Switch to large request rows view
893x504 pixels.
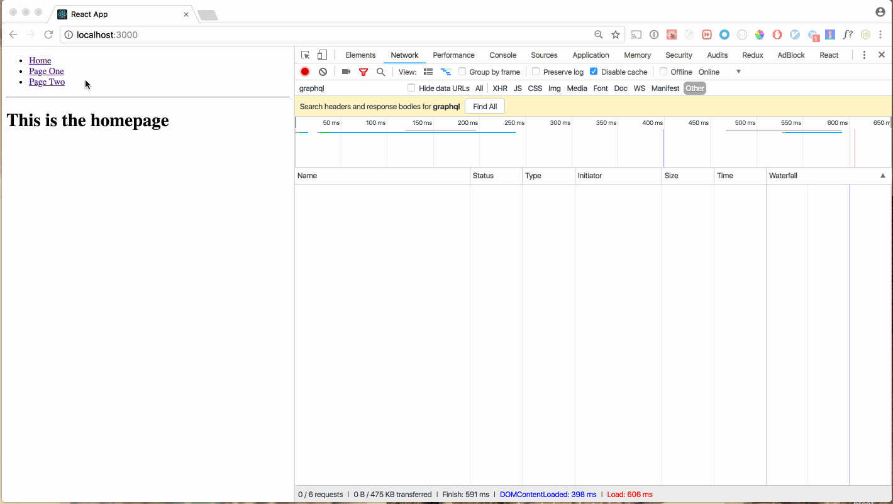click(x=428, y=72)
